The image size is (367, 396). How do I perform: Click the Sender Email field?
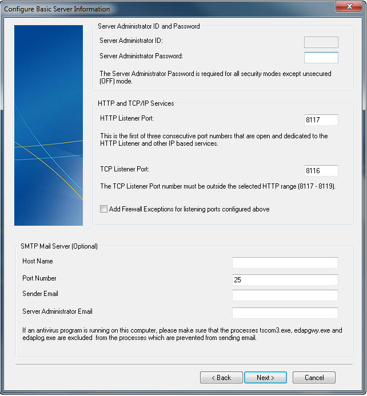pyautogui.click(x=285, y=295)
